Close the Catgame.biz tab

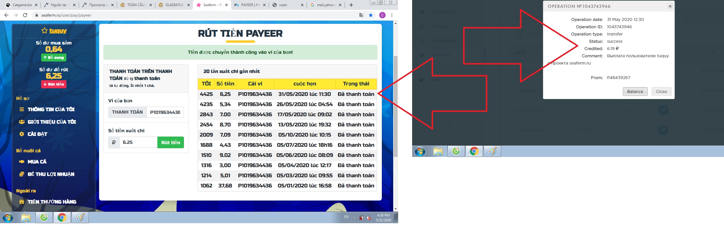coord(36,5)
